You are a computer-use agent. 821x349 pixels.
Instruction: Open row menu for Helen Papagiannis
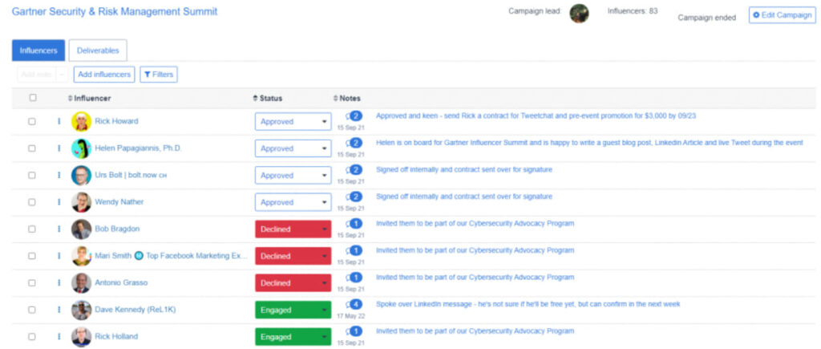(59, 148)
